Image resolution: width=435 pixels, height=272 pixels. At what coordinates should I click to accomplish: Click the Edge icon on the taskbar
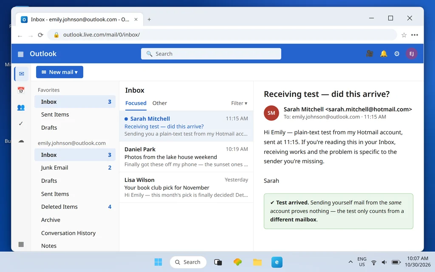[x=277, y=262]
